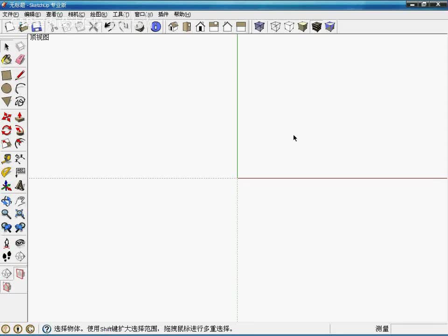Select Hidden Line face style
This screenshot has height=336, width=448.
tap(289, 27)
